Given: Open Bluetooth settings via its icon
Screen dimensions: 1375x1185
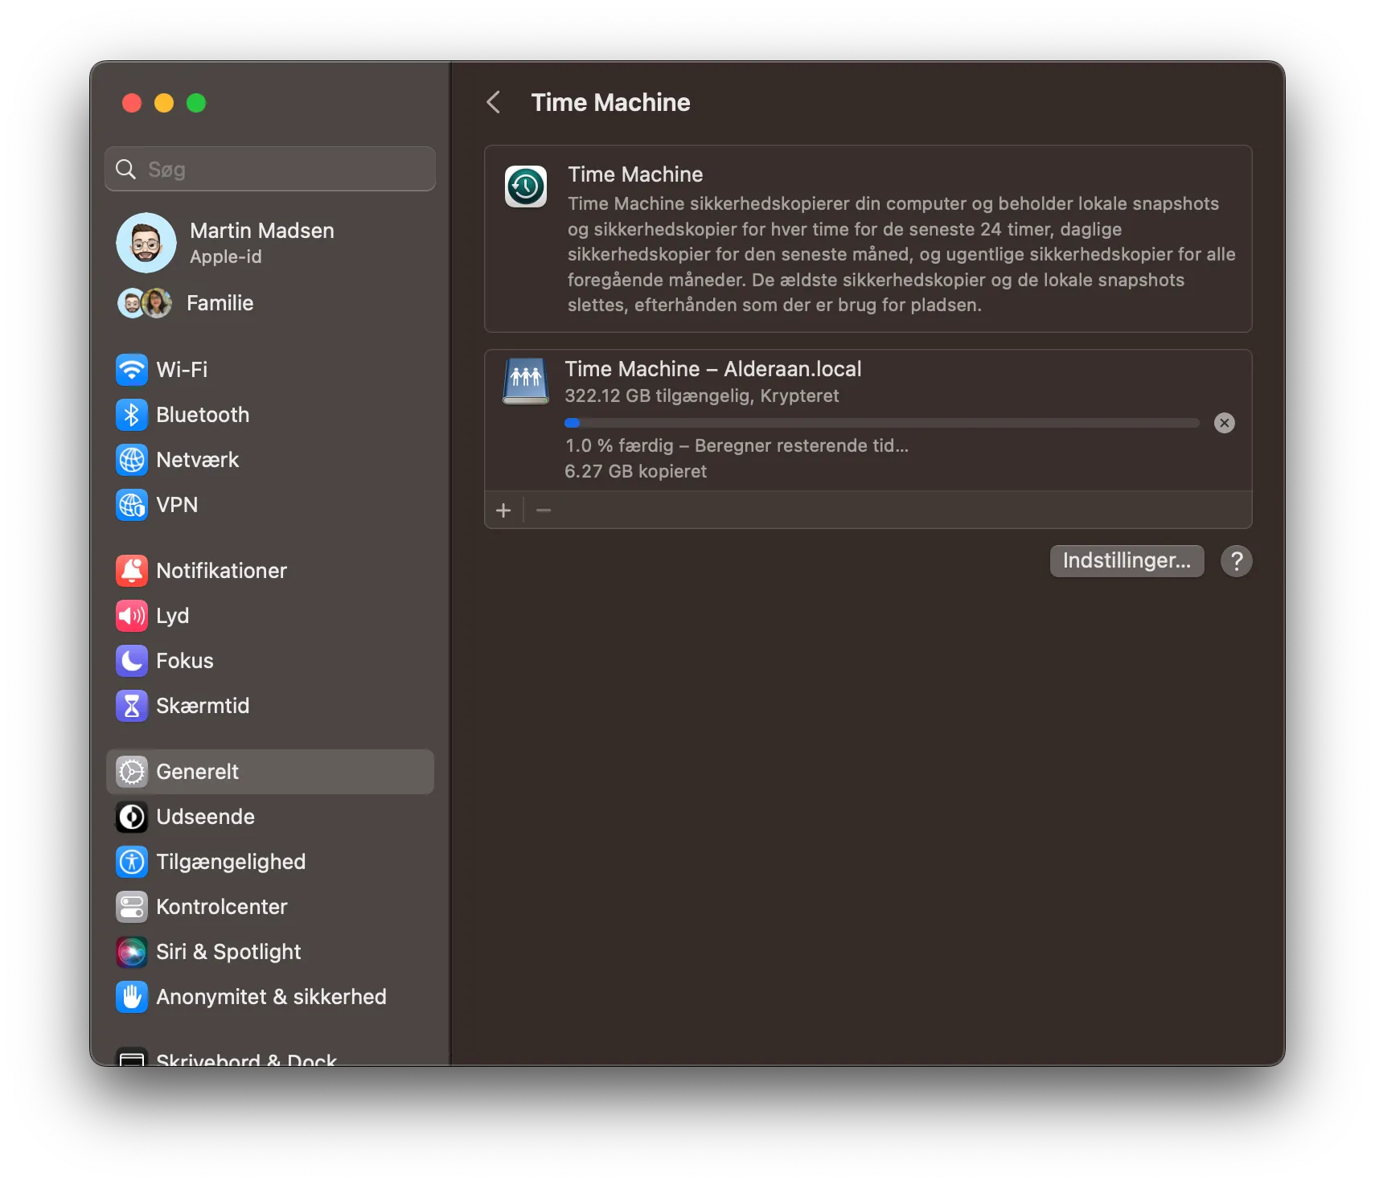Looking at the screenshot, I should (133, 415).
